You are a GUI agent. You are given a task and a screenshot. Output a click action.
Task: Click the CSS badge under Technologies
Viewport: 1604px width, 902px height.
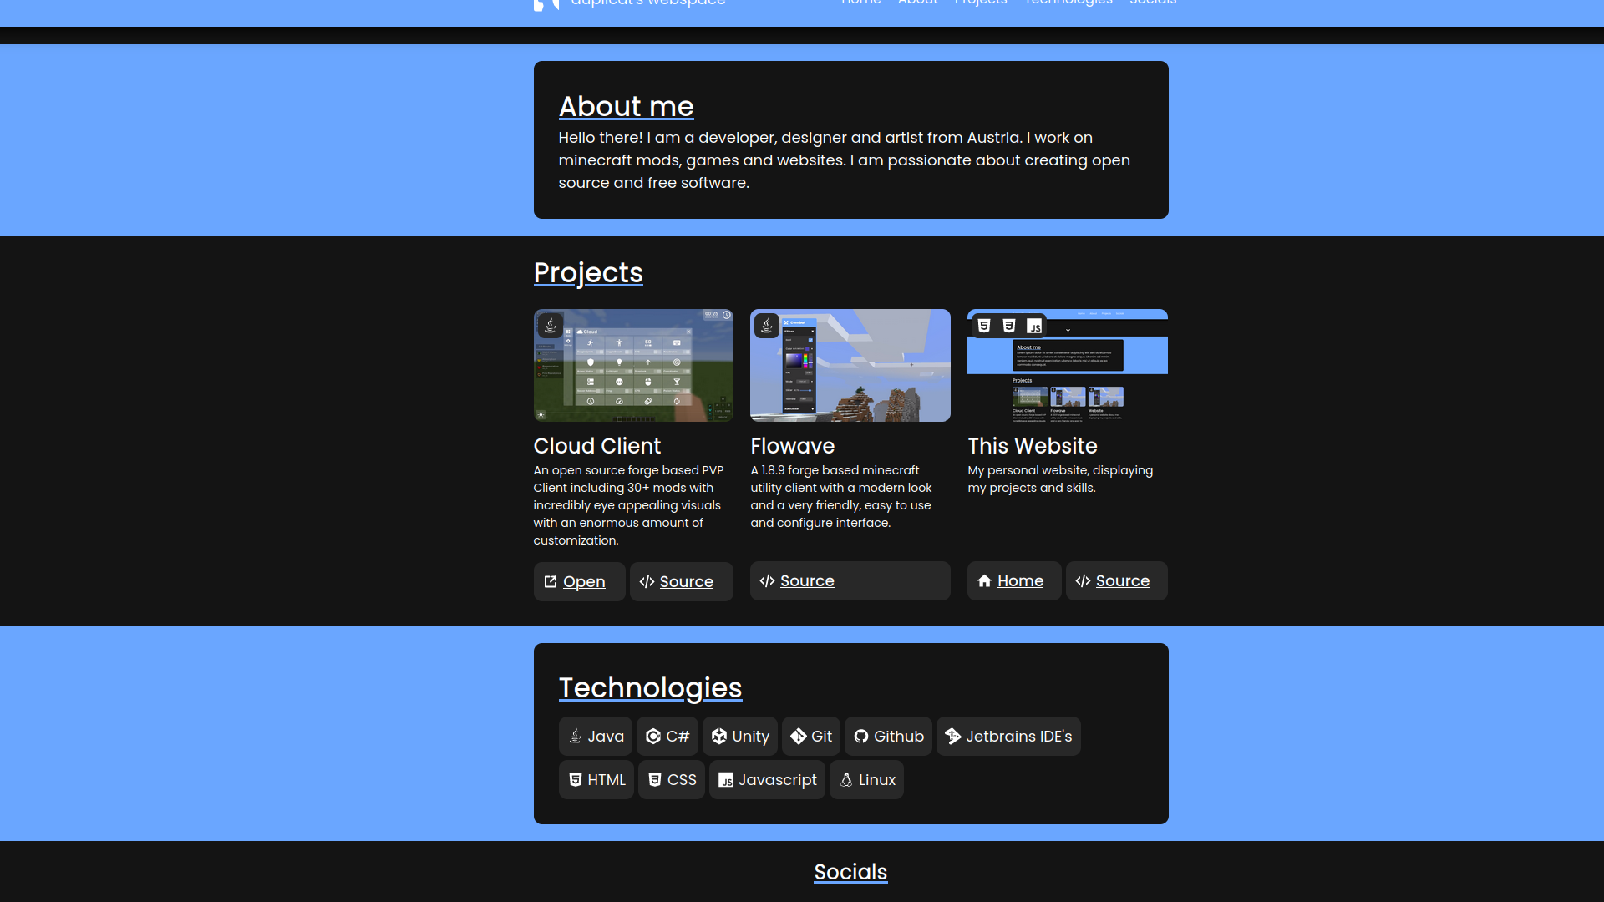671,779
